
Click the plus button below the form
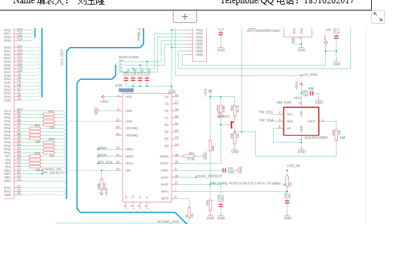tap(185, 17)
